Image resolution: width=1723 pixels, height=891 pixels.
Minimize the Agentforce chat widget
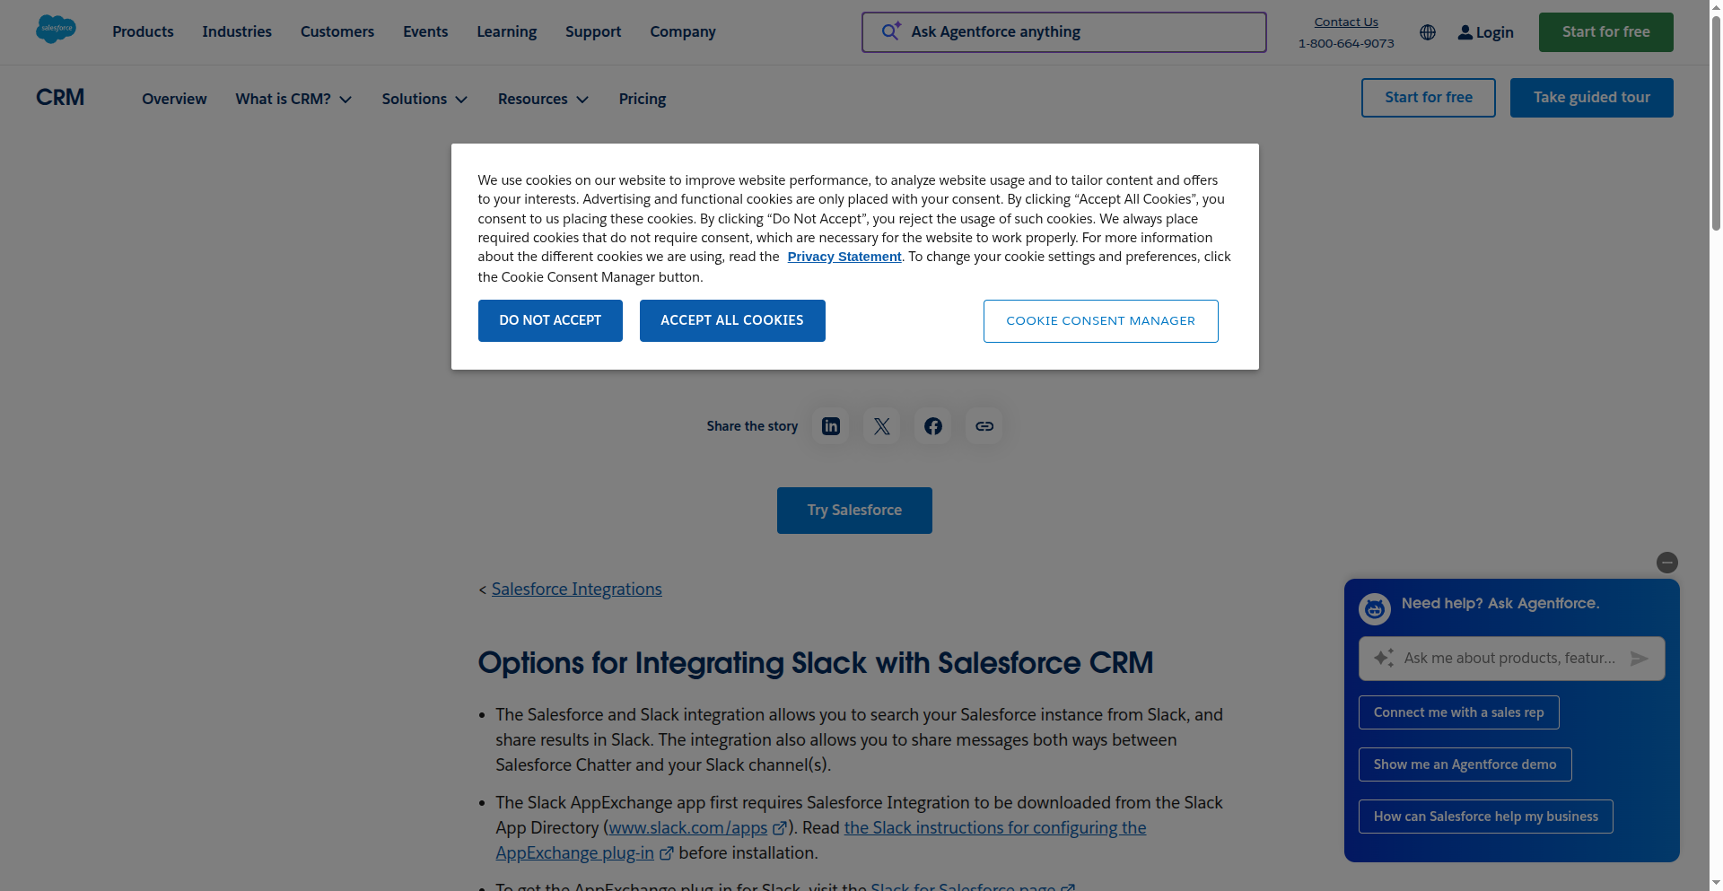point(1666,563)
